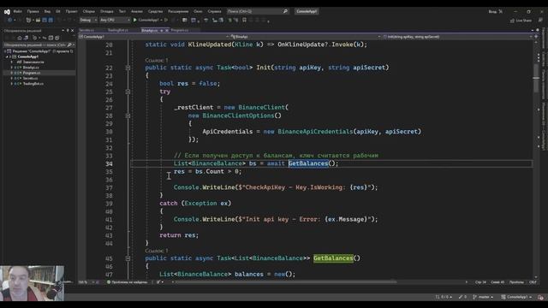
Task: Open the Init(string apiKey...) member dropdown
Action: tap(457, 37)
